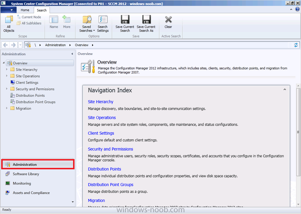The image size is (301, 214).
Task: Click the Configuration Manager title bar icon
Action: tap(3, 3)
